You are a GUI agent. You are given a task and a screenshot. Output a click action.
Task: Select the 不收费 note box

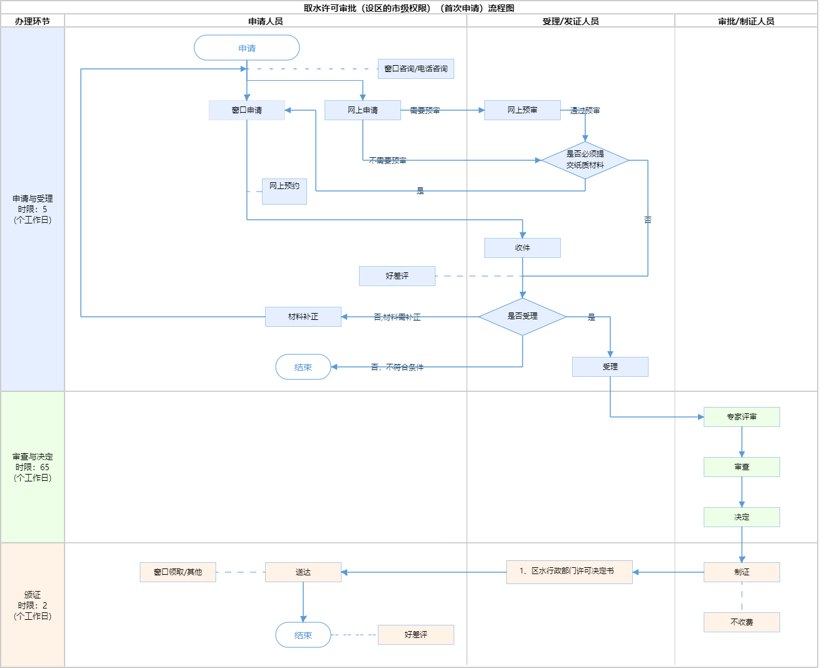pyautogui.click(x=741, y=622)
